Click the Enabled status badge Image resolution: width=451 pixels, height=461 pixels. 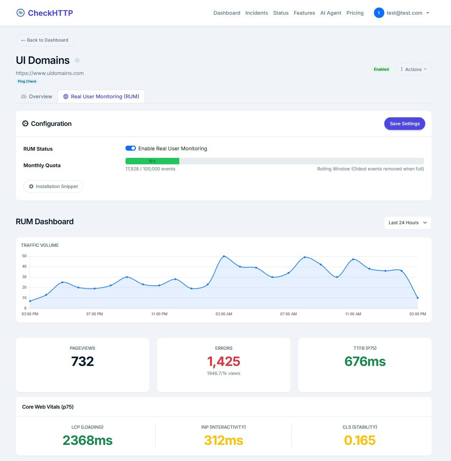click(x=381, y=69)
